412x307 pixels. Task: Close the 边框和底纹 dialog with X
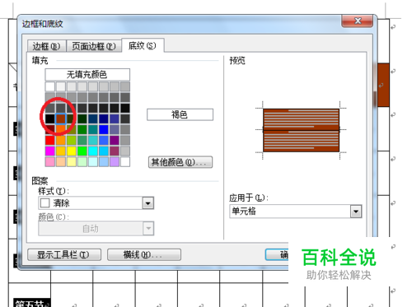click(357, 21)
